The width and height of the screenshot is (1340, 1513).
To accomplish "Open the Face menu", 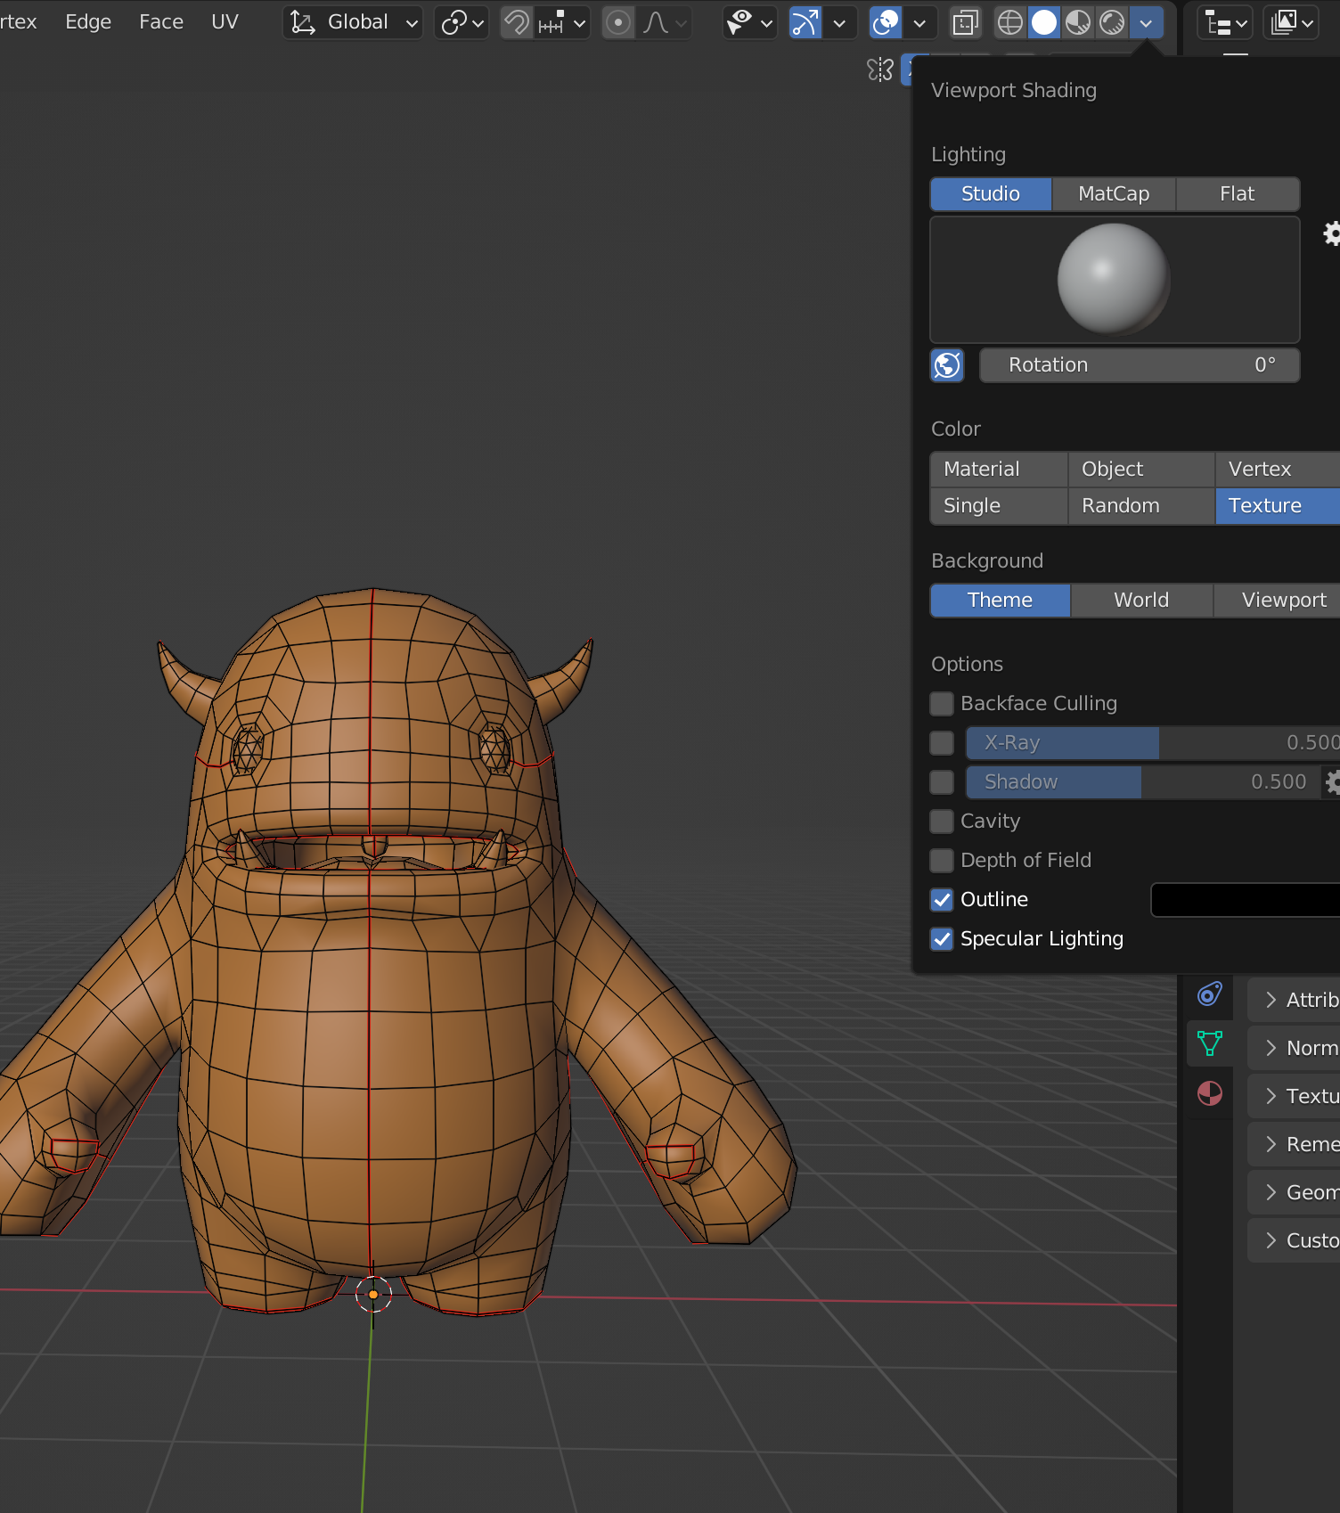I will pyautogui.click(x=161, y=21).
